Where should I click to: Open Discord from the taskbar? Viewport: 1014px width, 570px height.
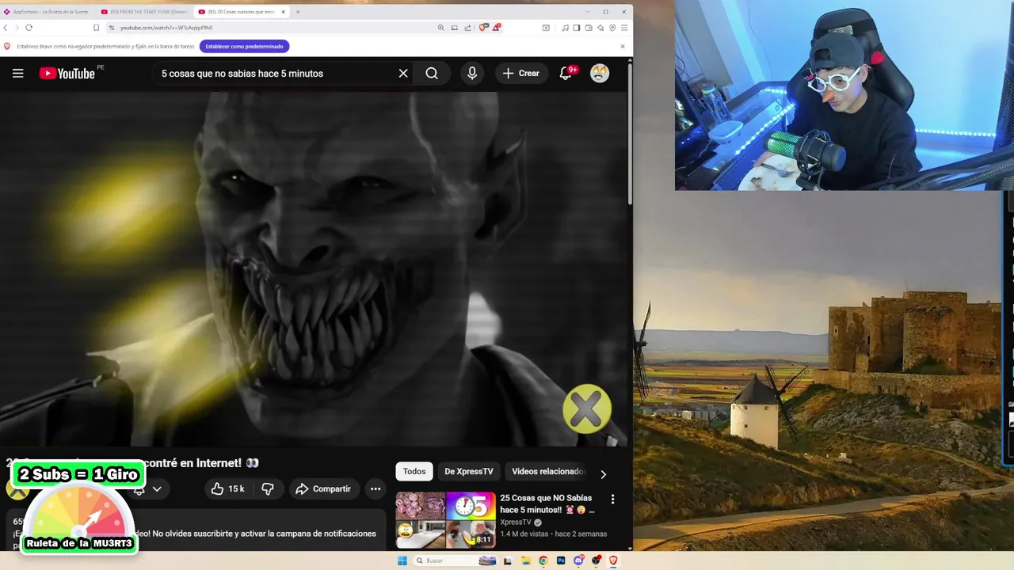coord(579,560)
